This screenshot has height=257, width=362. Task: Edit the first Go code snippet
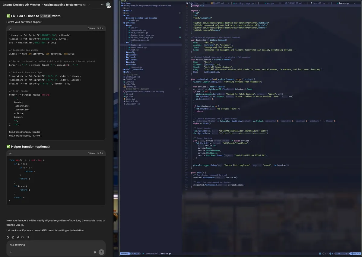pos(100,28)
